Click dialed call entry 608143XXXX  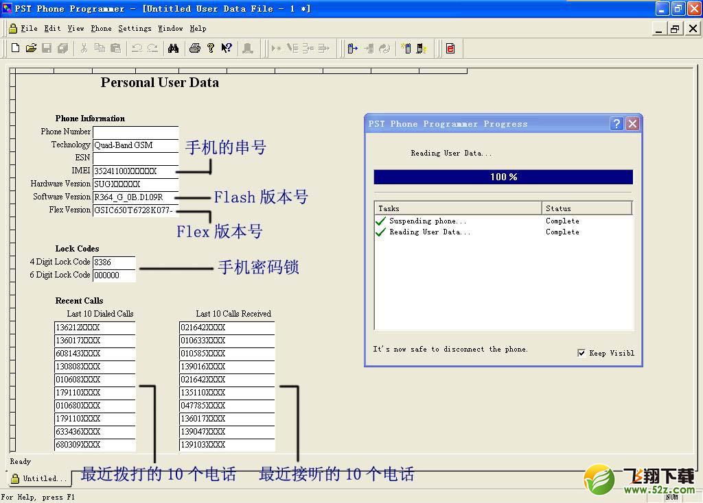coord(95,354)
